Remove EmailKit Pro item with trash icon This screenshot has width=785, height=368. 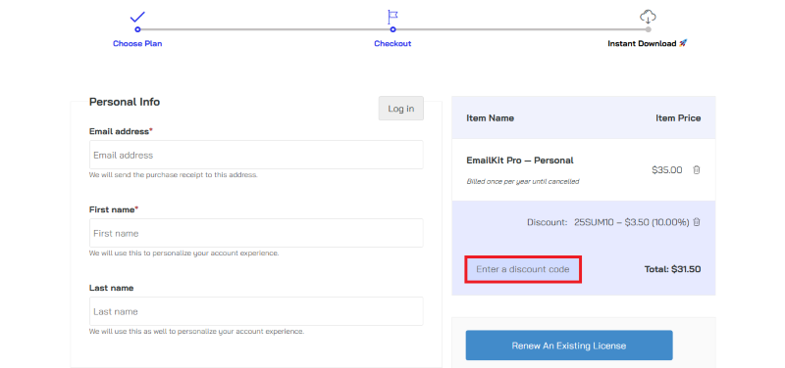click(x=697, y=169)
